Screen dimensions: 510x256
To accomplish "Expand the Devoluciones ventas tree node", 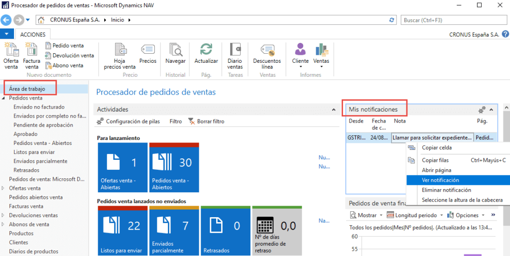I will [3, 215].
